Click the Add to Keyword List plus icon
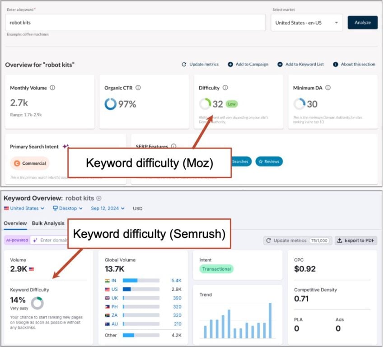Image resolution: width=384 pixels, height=347 pixels. [x=280, y=65]
